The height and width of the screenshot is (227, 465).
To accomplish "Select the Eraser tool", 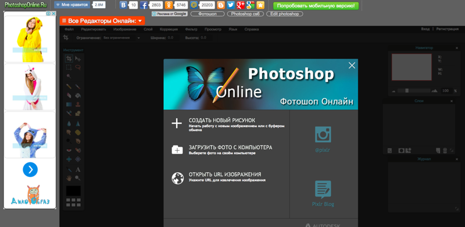I will coord(69,95).
